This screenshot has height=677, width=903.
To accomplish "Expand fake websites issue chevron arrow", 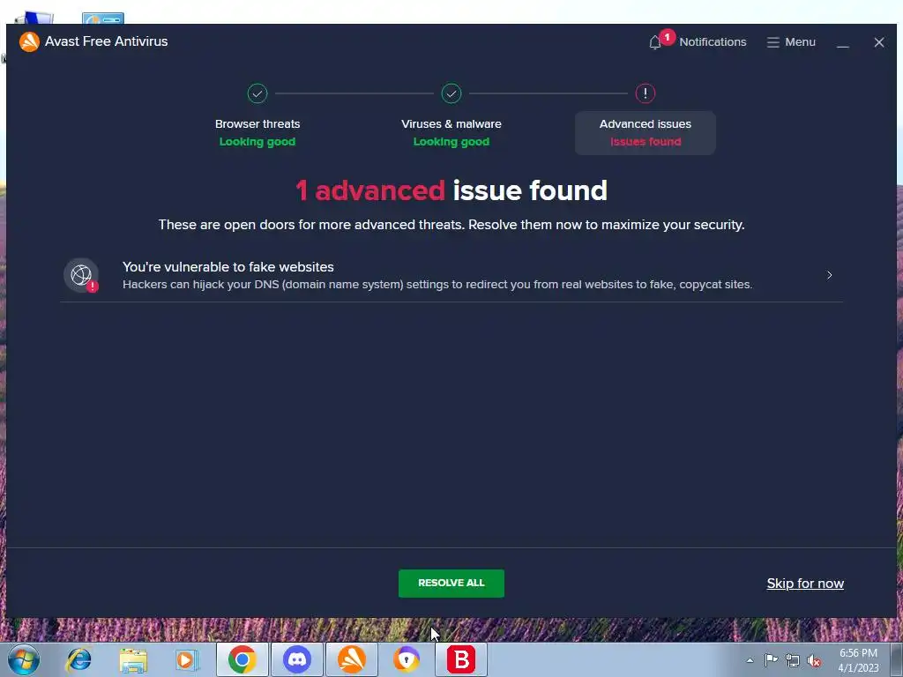I will (829, 275).
